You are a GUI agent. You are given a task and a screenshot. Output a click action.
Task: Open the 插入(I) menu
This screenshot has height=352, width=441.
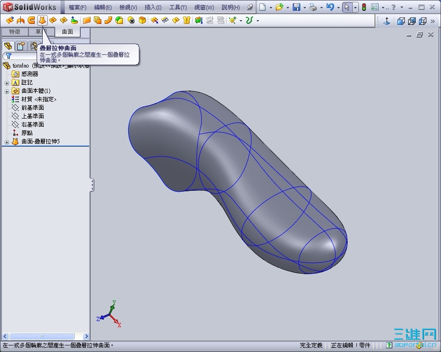[x=153, y=7]
